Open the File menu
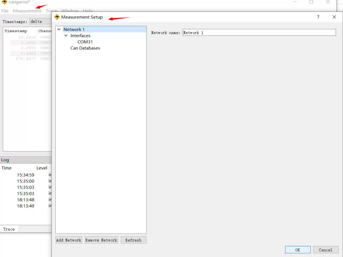The width and height of the screenshot is (343, 257). click(5, 11)
